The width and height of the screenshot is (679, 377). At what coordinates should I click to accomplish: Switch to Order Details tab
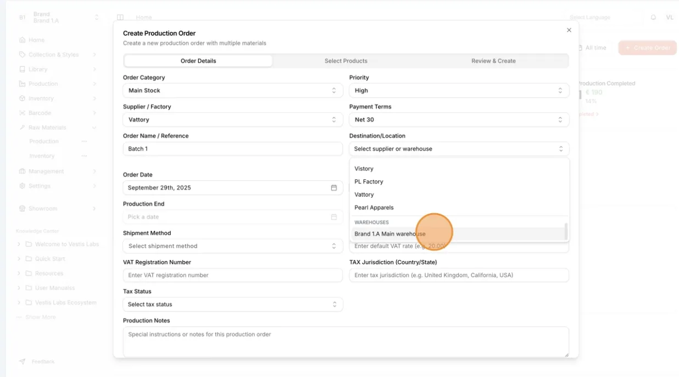[x=198, y=61]
